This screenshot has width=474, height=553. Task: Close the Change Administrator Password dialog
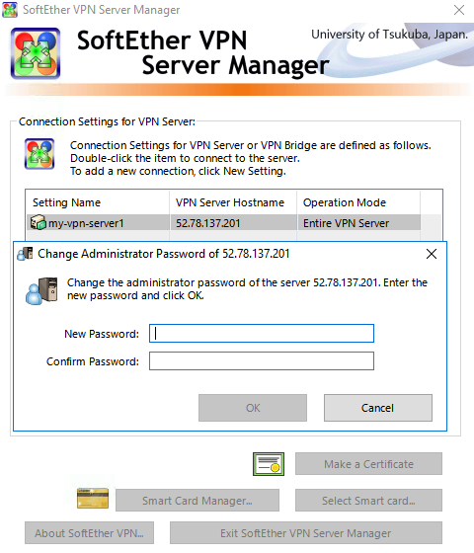432,254
